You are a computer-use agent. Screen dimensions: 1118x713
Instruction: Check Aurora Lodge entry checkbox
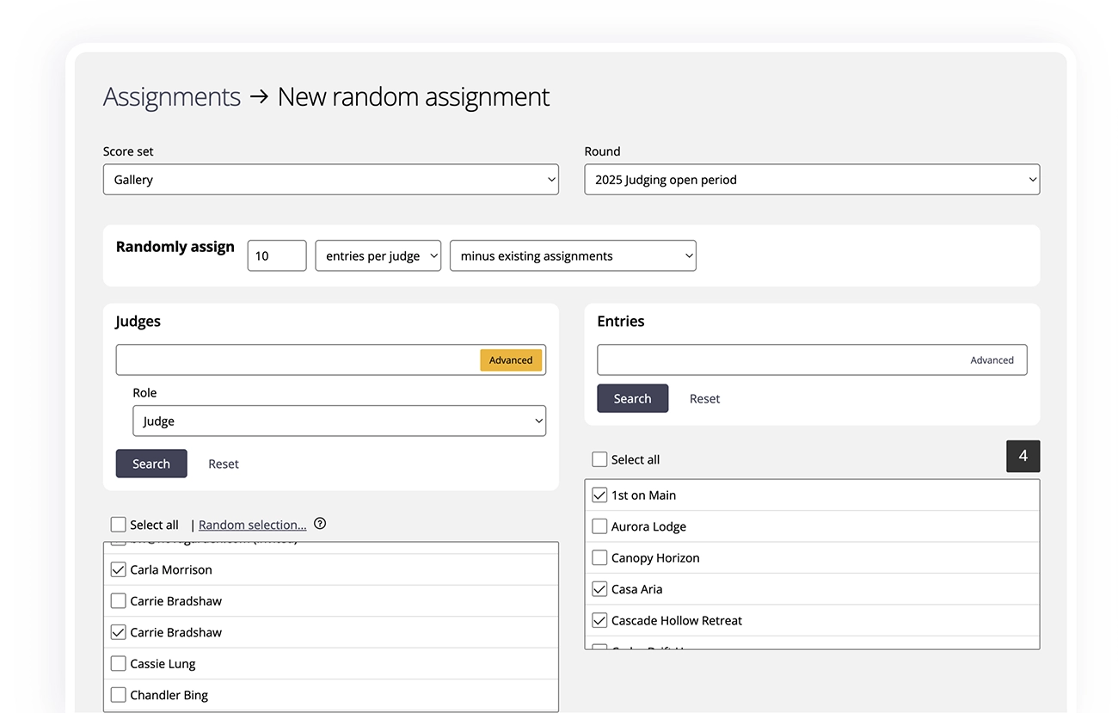coord(599,526)
